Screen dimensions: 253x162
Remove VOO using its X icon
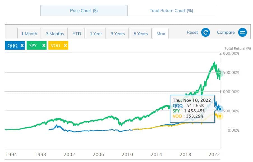coord(65,46)
